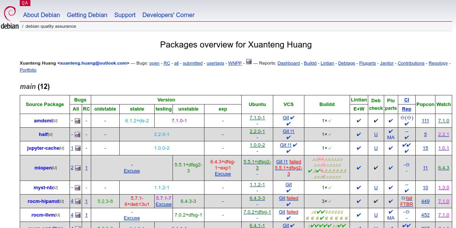Click the rocm-hipamd Lintian checkmark

click(x=359, y=201)
